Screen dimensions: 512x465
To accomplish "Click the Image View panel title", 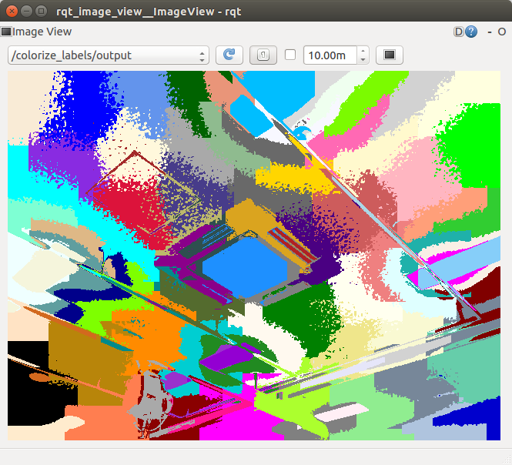I will pyautogui.click(x=42, y=32).
